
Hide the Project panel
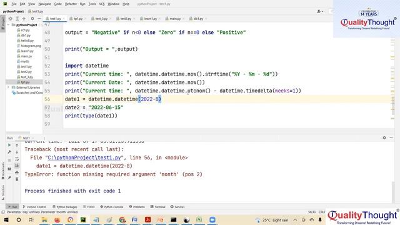point(39,19)
